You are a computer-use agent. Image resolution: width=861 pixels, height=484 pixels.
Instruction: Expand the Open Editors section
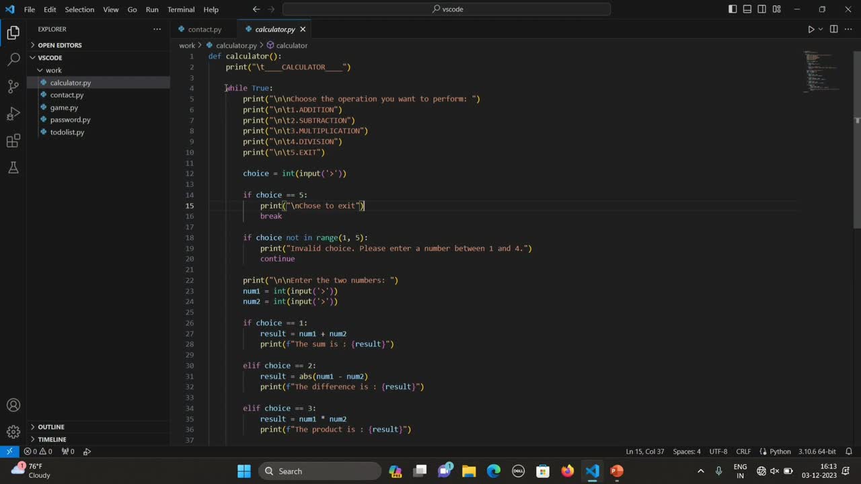point(98,45)
